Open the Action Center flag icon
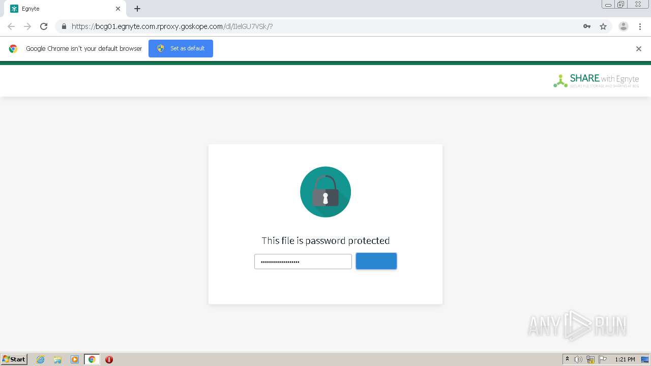This screenshot has width=651, height=366. coord(603,359)
